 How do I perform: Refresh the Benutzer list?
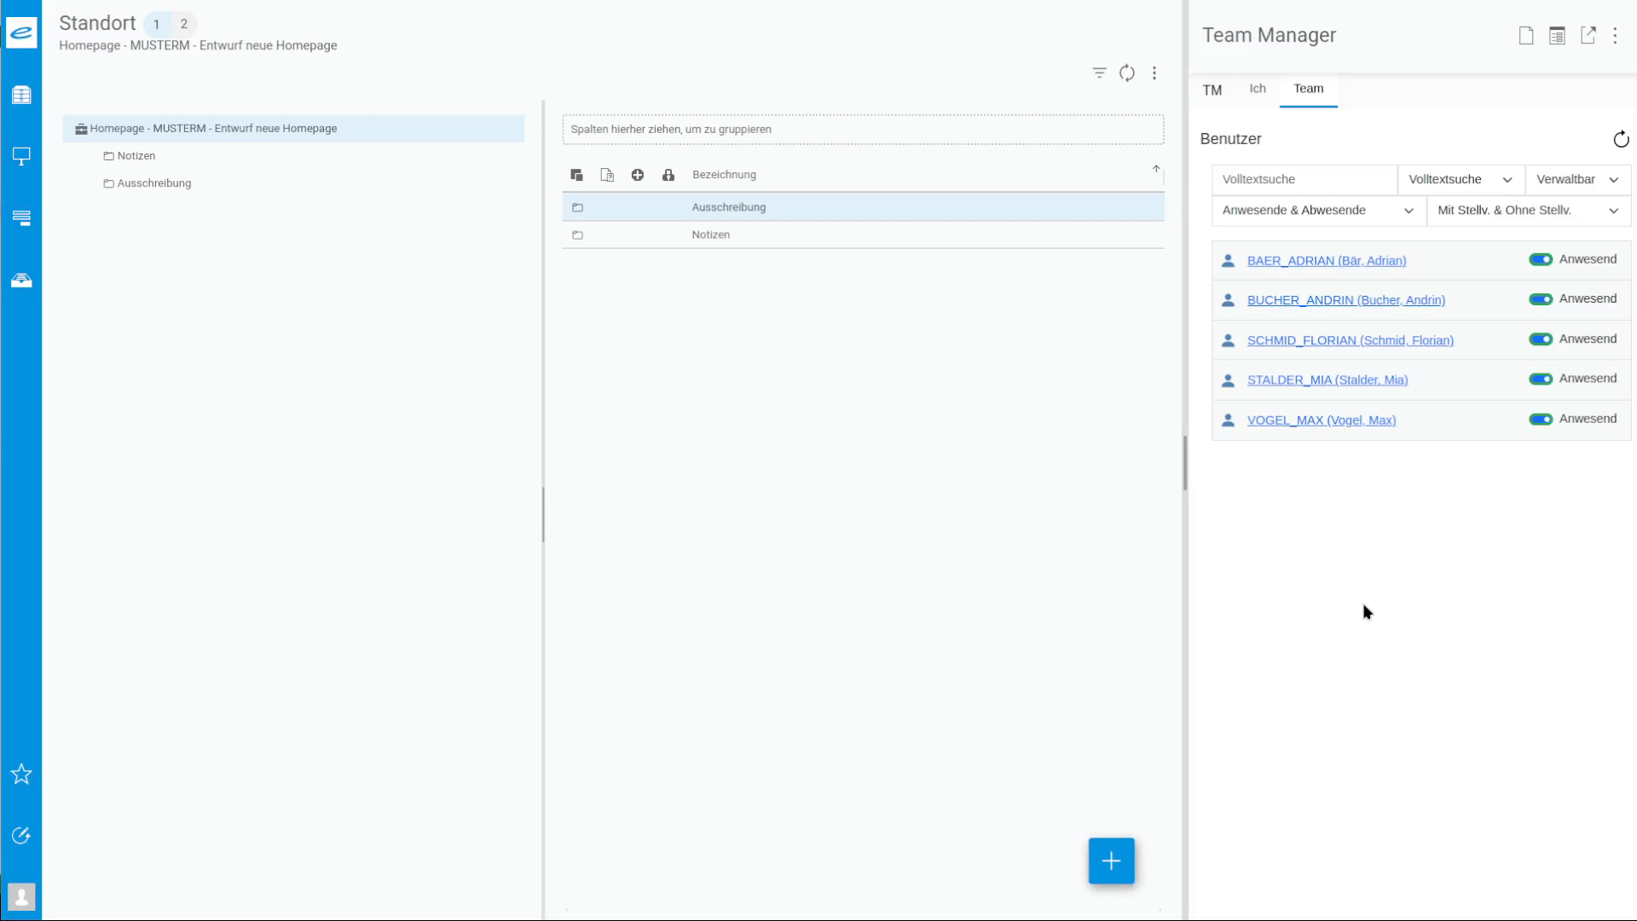click(x=1621, y=139)
